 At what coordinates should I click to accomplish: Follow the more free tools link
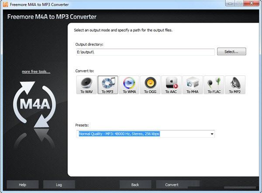[36, 71]
